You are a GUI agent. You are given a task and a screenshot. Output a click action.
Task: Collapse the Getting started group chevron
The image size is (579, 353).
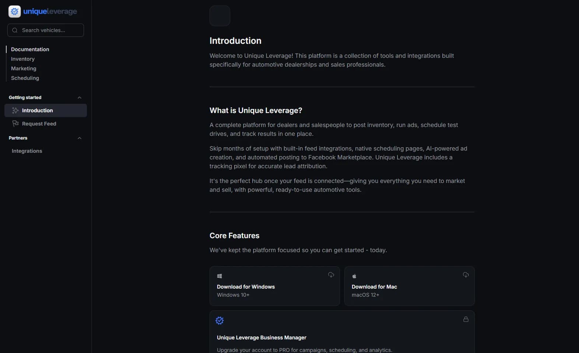(x=80, y=98)
